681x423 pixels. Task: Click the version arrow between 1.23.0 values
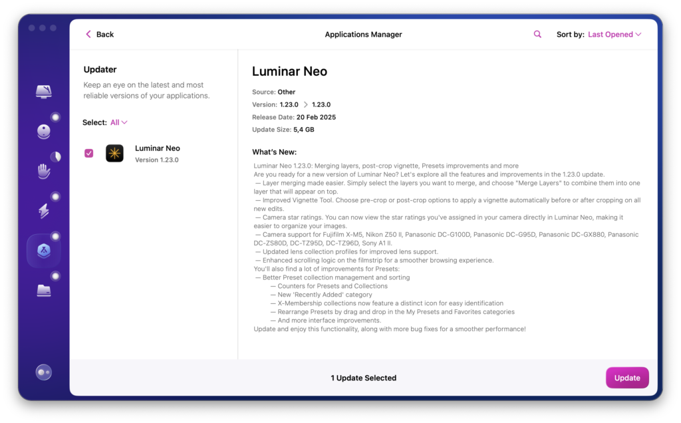[305, 104]
